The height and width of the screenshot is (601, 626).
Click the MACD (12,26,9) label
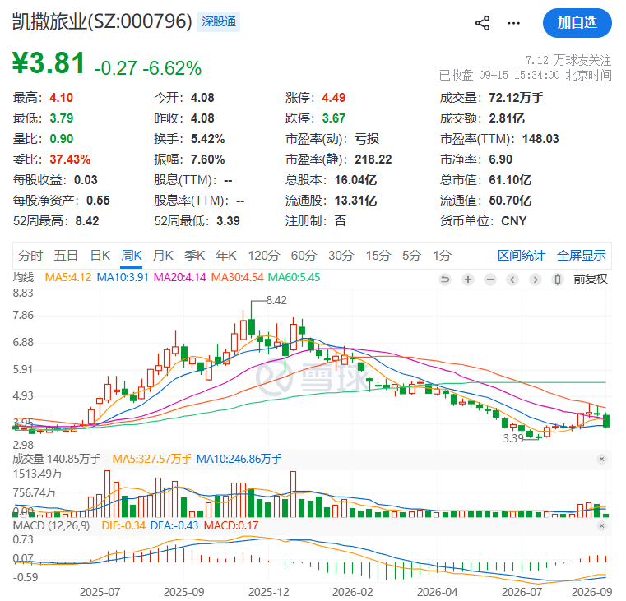[x=52, y=525]
